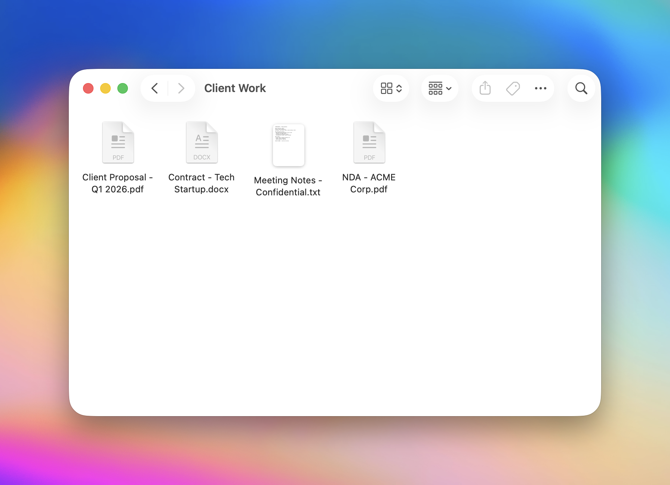
Task: Open the Share icon in the toolbar
Action: (485, 88)
